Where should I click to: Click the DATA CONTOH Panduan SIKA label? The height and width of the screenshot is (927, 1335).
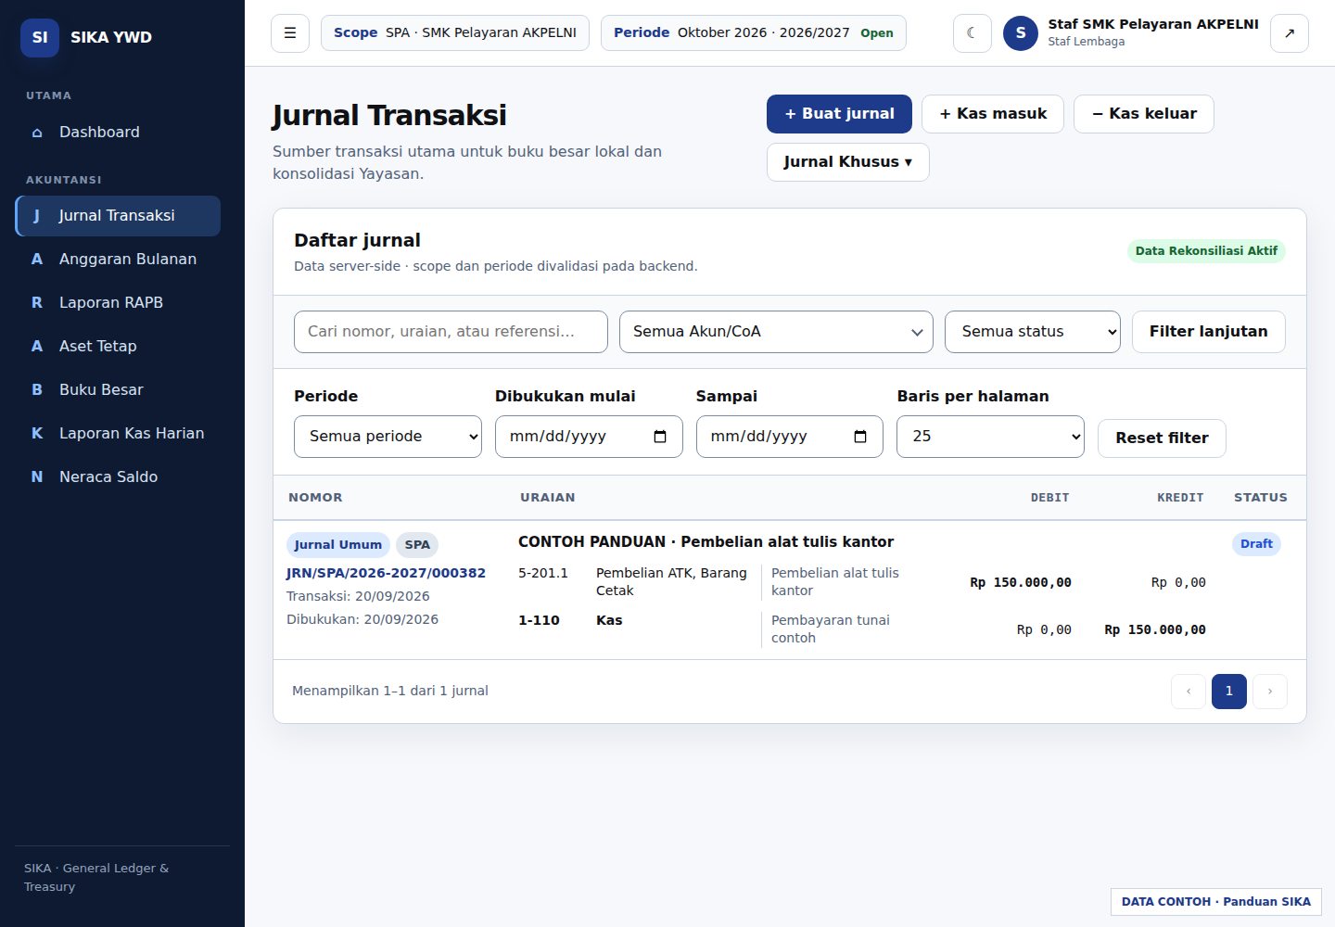pyautogui.click(x=1216, y=902)
